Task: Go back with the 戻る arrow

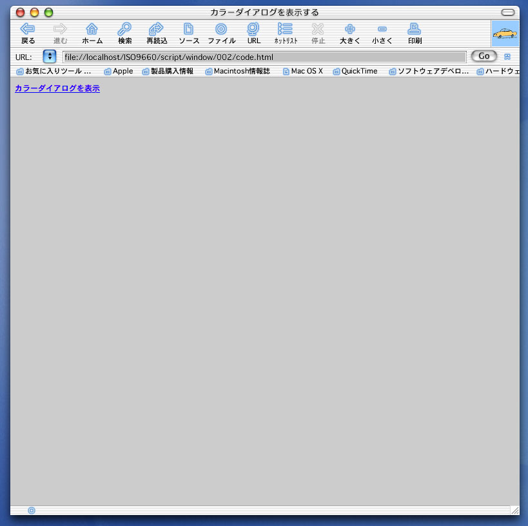Action: pos(28,34)
